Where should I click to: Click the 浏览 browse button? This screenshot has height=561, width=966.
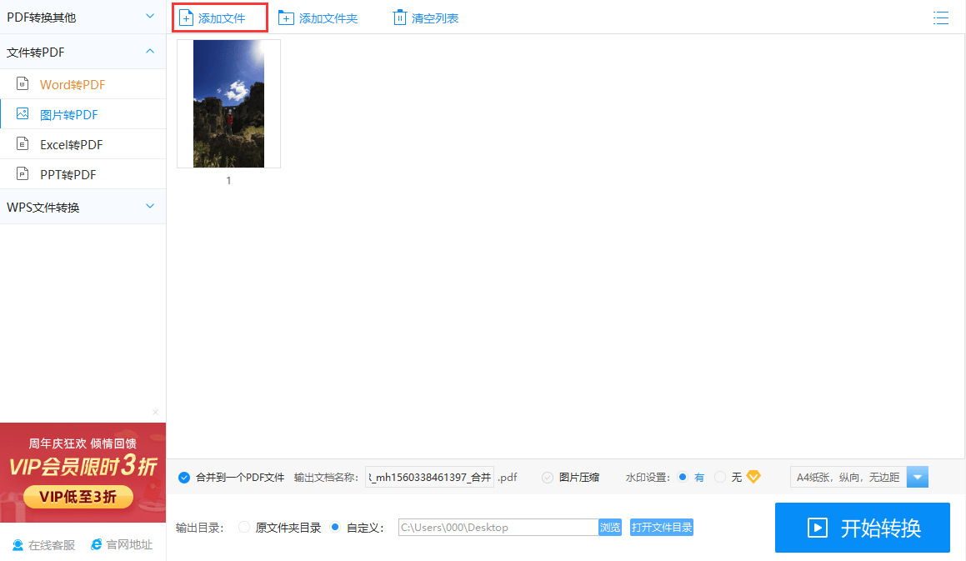pyautogui.click(x=610, y=527)
